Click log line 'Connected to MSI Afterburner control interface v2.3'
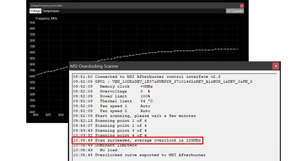Screen dimensions: 307x161 click(147, 77)
